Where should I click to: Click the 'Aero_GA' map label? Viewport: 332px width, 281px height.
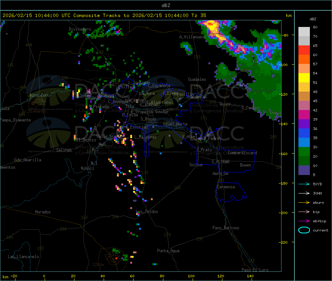pos(220,174)
